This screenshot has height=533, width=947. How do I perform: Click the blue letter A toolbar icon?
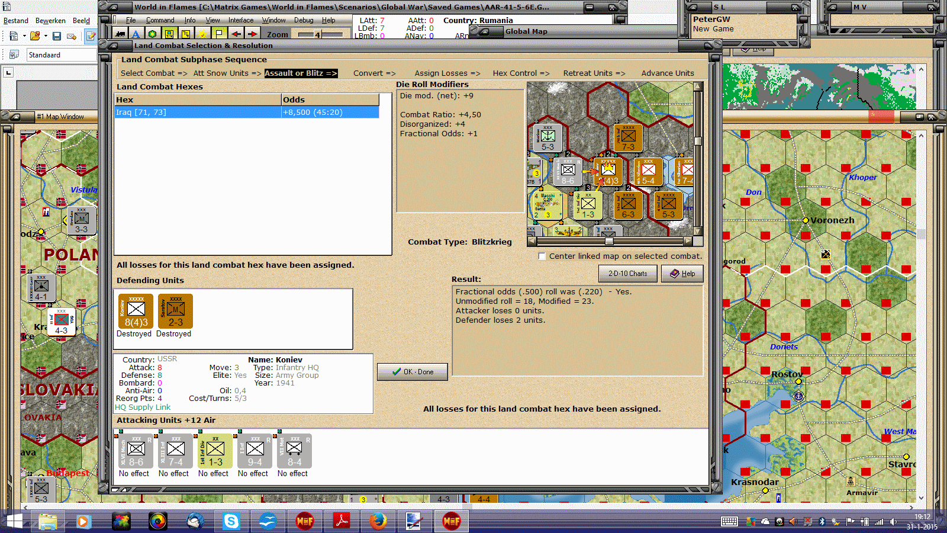(x=136, y=34)
